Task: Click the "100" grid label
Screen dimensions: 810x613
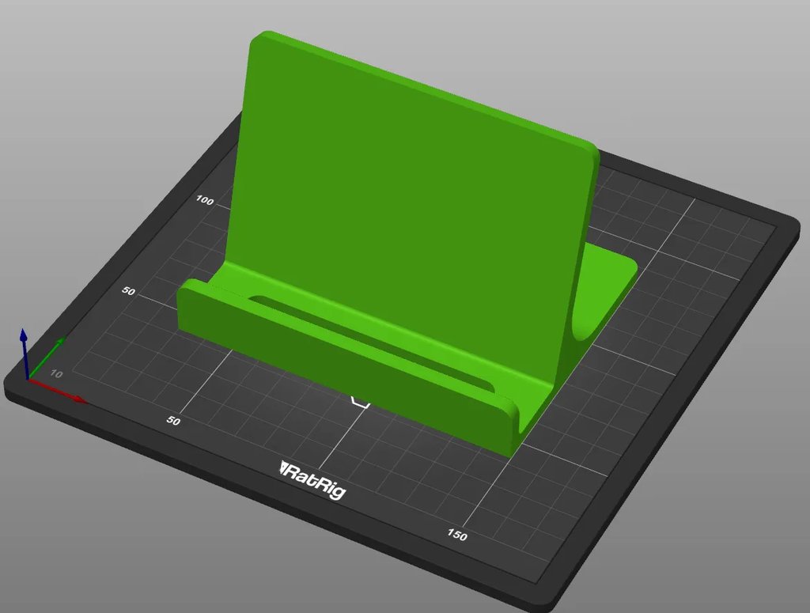Action: click(204, 201)
